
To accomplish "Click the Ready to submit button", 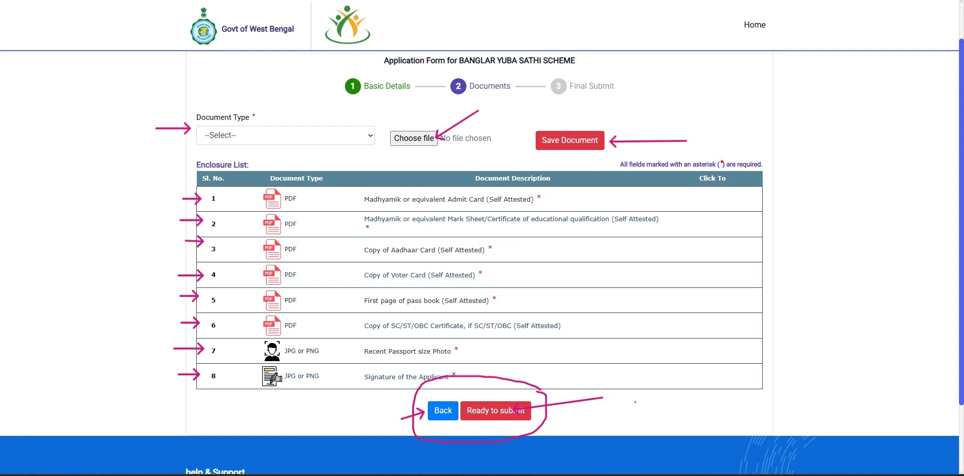I will tap(495, 410).
